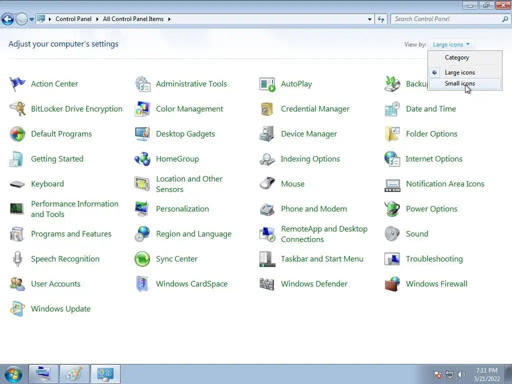Click the network tray icon
The image size is (512, 384).
[449, 374]
